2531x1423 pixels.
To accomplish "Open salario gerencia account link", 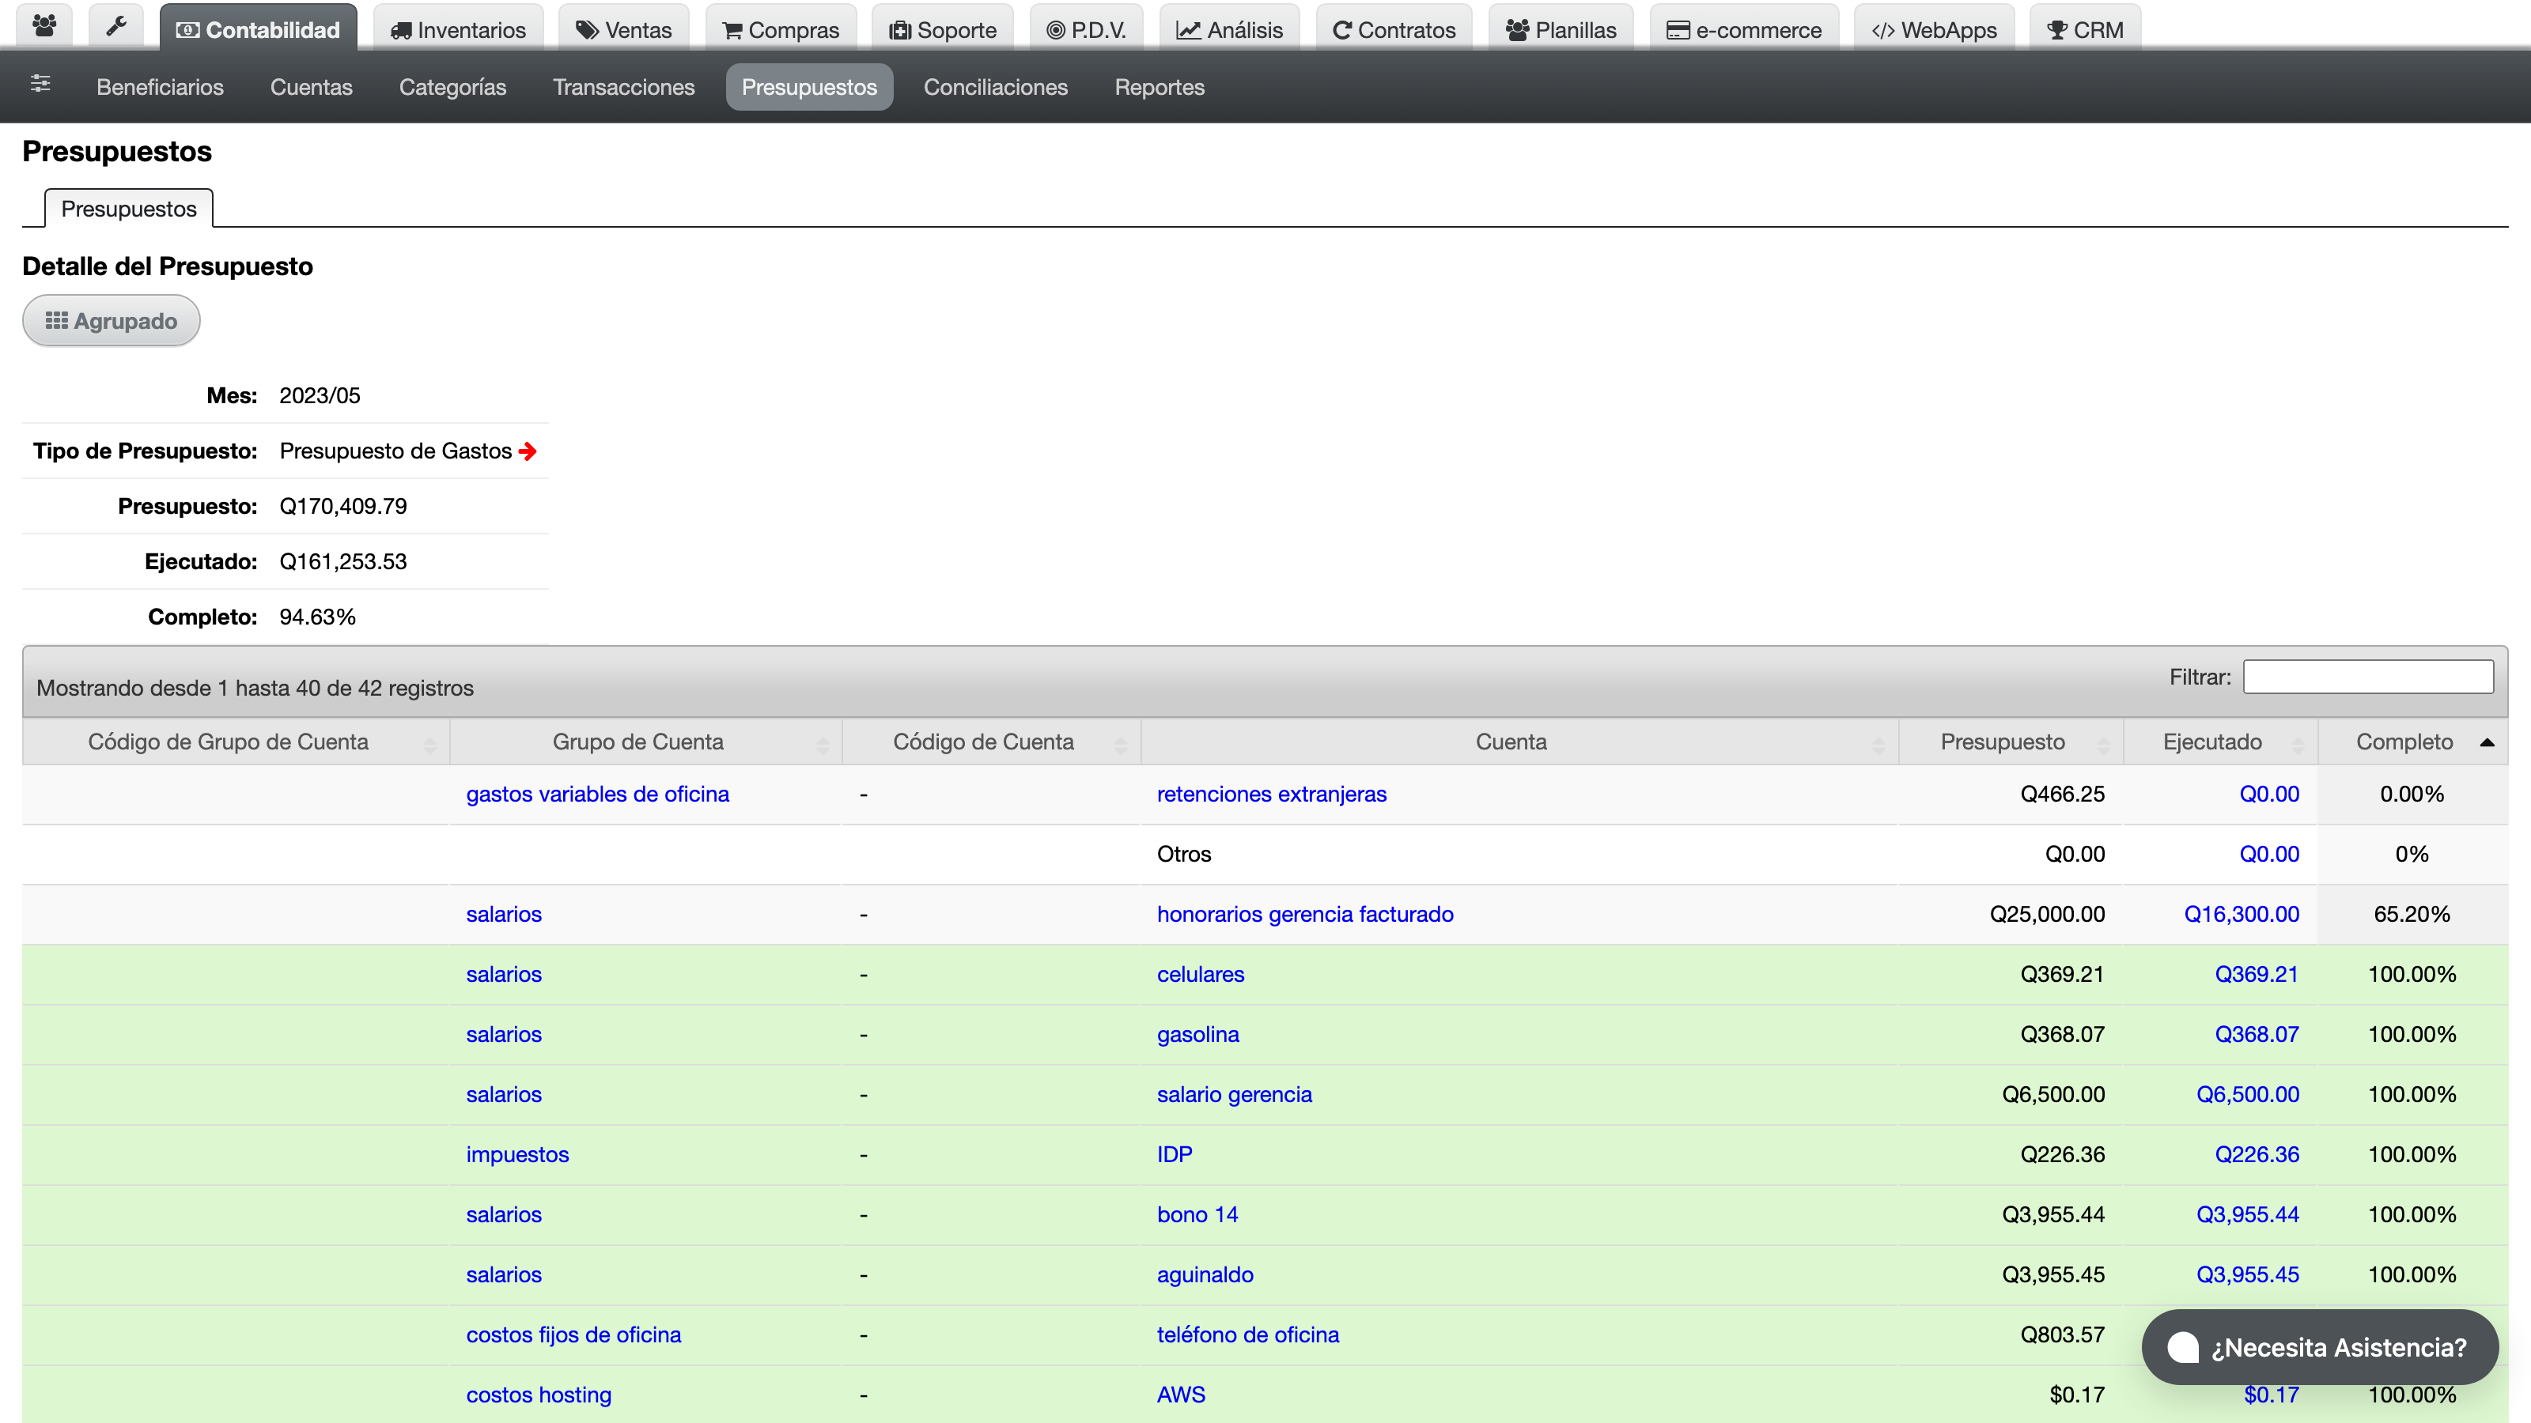I will (1234, 1094).
